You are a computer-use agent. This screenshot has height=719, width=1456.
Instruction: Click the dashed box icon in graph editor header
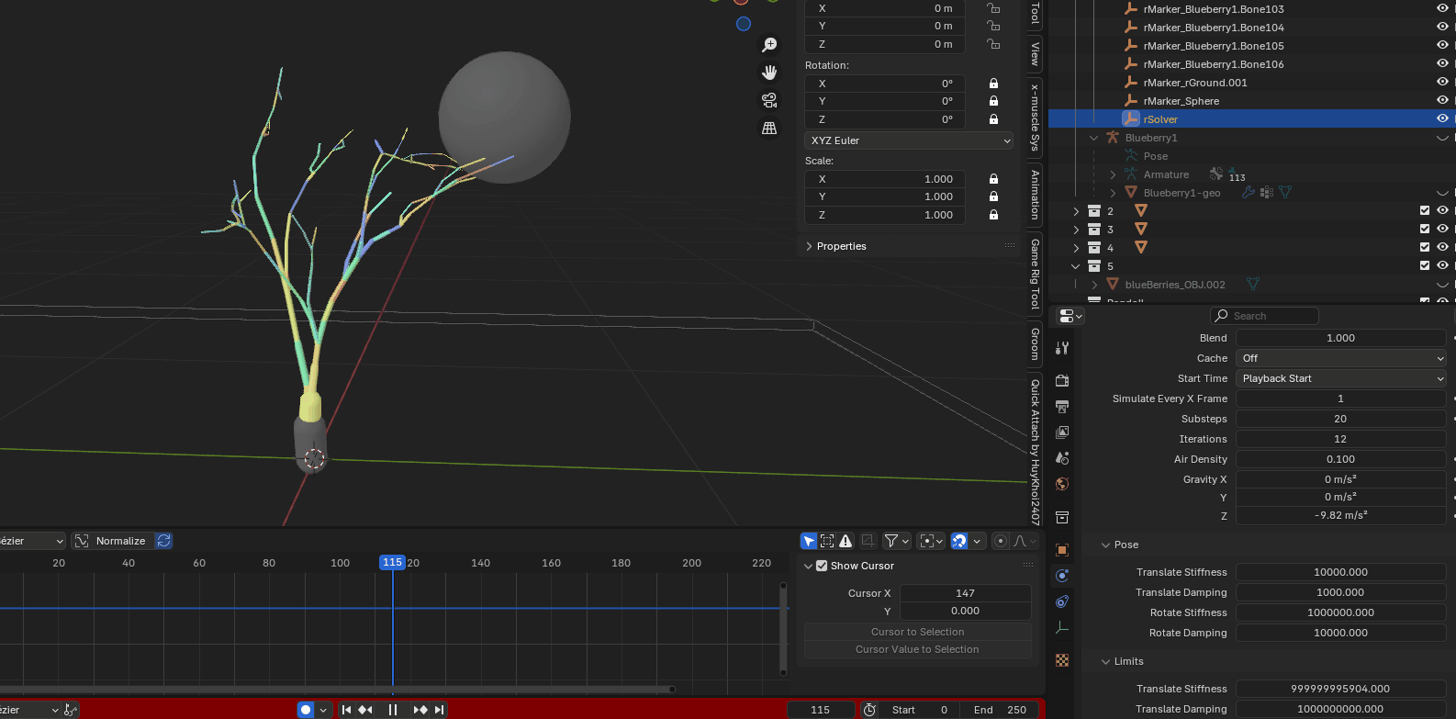[x=827, y=541]
